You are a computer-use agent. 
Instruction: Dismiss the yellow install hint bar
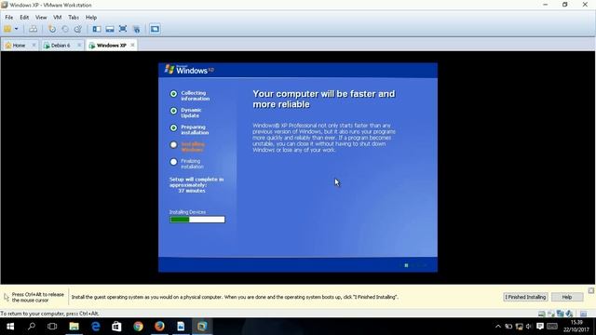tap(591, 290)
